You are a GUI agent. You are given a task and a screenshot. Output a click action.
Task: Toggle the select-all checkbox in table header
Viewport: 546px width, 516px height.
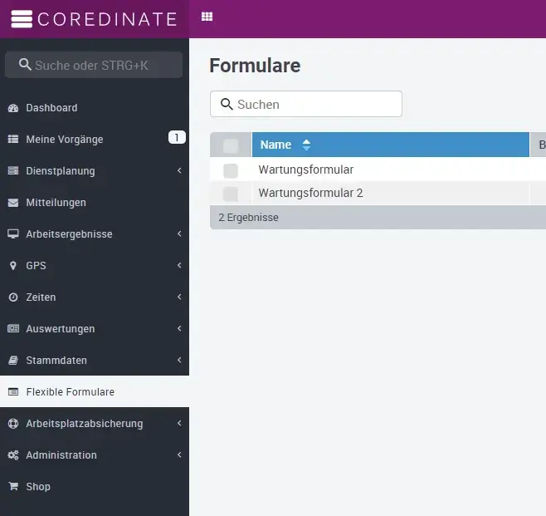(x=231, y=145)
